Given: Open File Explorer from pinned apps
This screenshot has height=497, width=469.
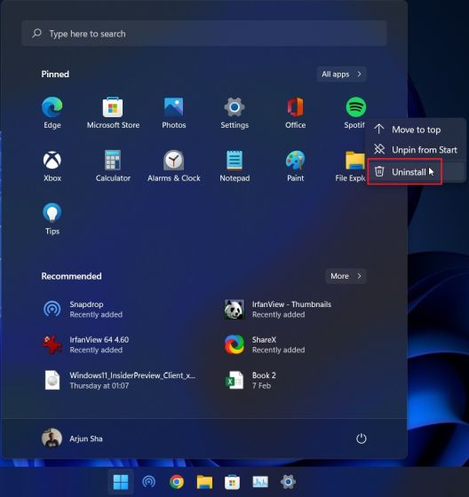Looking at the screenshot, I should [351, 167].
